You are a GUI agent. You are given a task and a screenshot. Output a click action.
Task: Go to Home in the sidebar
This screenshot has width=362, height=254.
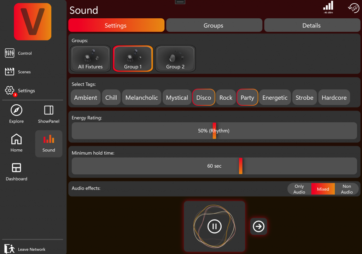coord(17,140)
